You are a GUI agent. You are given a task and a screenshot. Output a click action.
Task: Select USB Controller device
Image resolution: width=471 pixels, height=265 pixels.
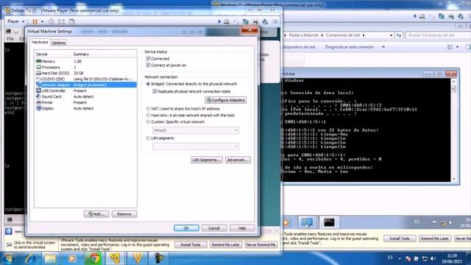pyautogui.click(x=85, y=91)
